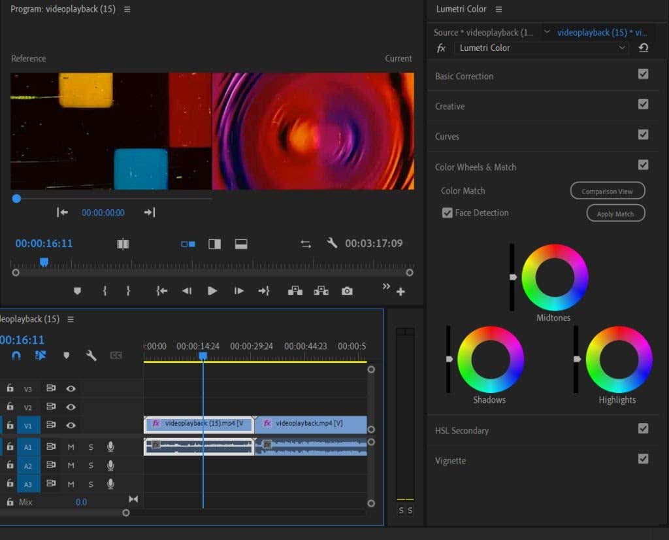Click the Lift button icon
Screen dimensions: 669x540
coord(295,291)
